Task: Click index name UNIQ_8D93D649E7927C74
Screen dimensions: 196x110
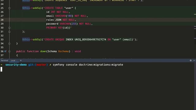Action: point(90,39)
